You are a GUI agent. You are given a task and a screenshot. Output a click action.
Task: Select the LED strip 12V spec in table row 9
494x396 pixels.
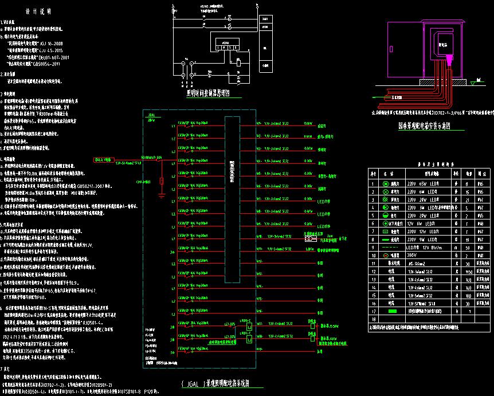click(x=425, y=248)
